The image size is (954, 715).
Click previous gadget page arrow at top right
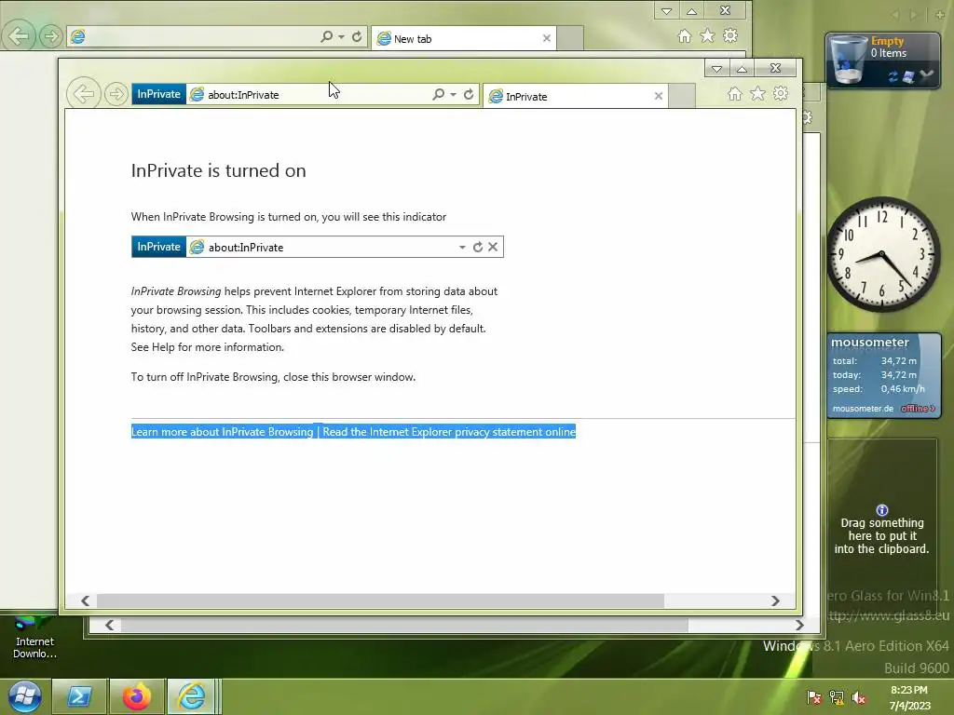click(895, 14)
